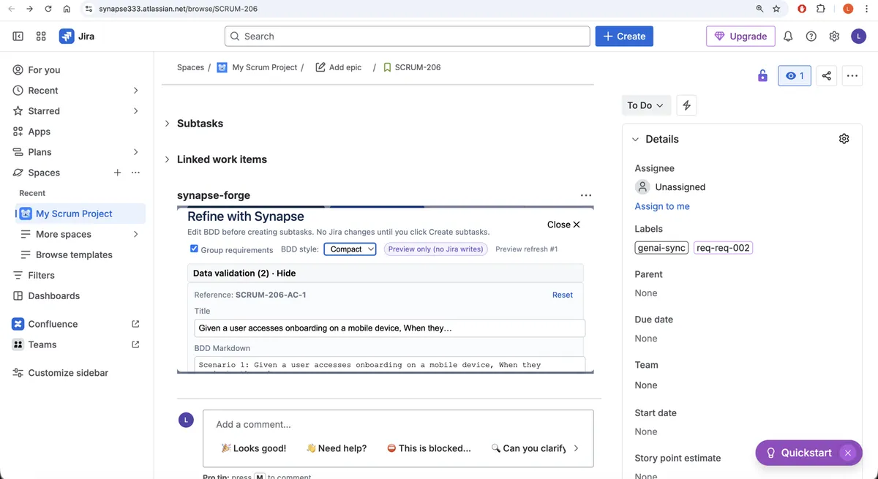The width and height of the screenshot is (878, 479).
Task: Click Reset for SCRUM-206-AC-1
Action: (x=563, y=295)
